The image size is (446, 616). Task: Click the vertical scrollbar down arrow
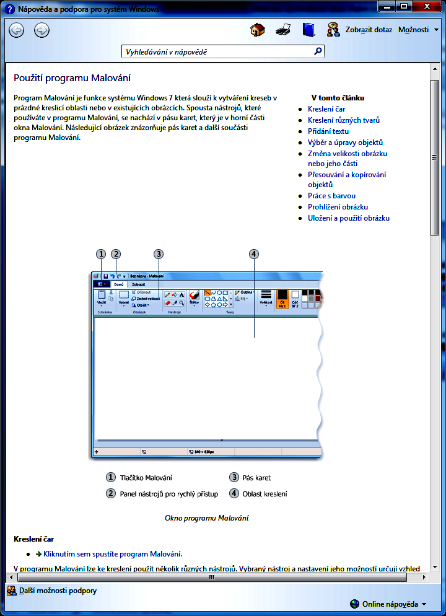pyautogui.click(x=435, y=567)
